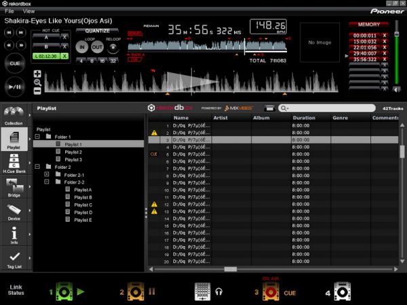Image resolution: width=407 pixels, height=305 pixels.
Task: Click the magnifier zoom reset icon
Action: 37,83
